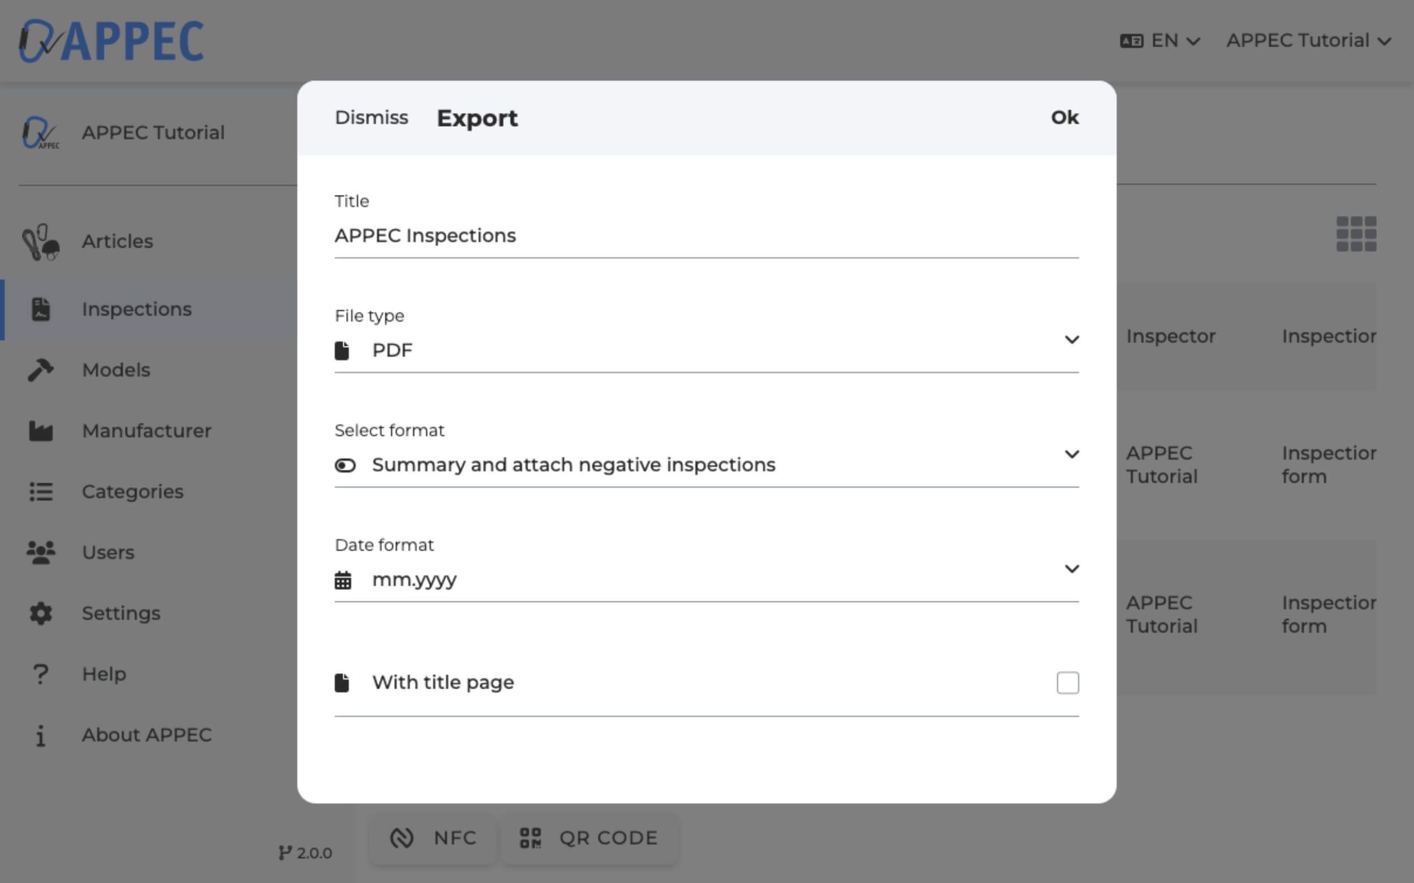Dismiss the Export dialog

coord(371,118)
